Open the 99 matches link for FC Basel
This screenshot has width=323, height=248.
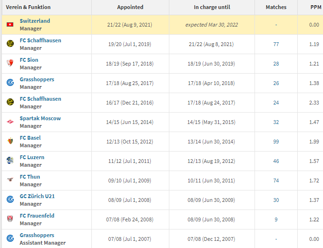276,142
